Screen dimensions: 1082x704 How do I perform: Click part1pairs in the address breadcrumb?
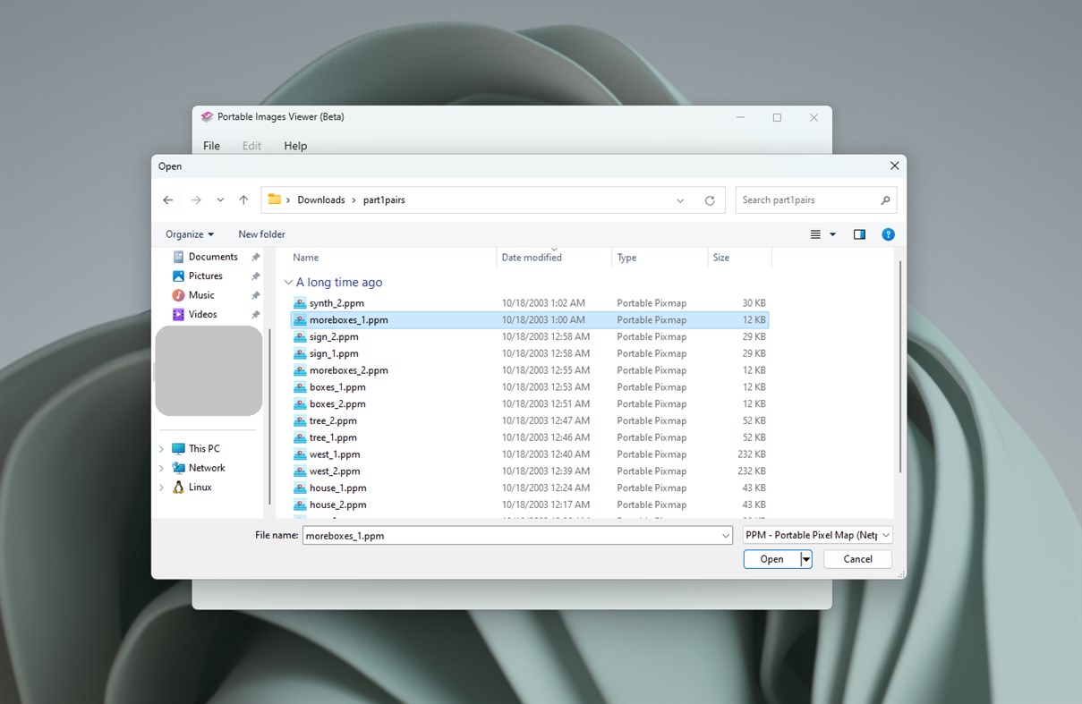point(384,200)
